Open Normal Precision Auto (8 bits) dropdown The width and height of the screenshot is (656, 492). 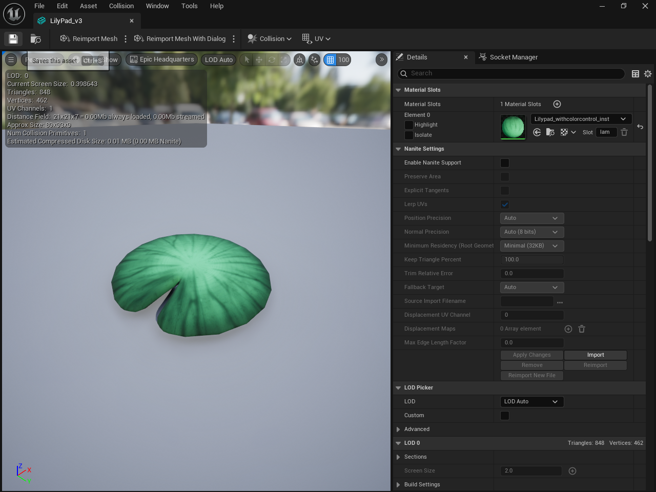click(x=532, y=232)
